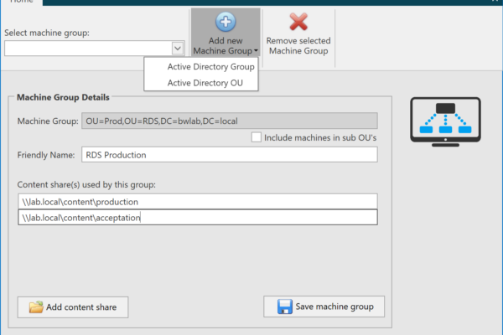Click the Friendly Name: label
This screenshot has height=335, width=503.
point(46,155)
